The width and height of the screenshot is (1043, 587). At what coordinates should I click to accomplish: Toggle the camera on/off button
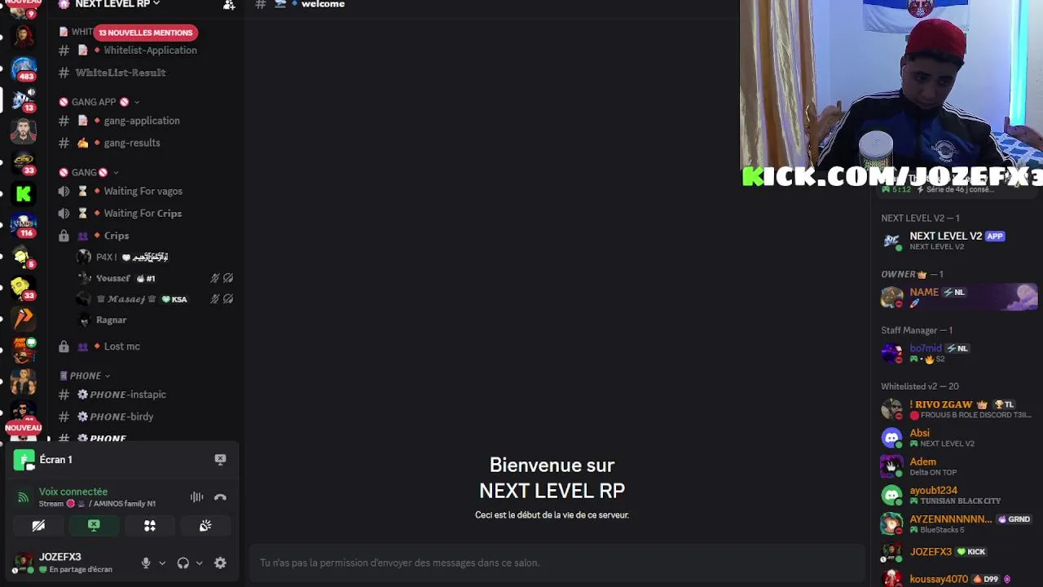[38, 526]
